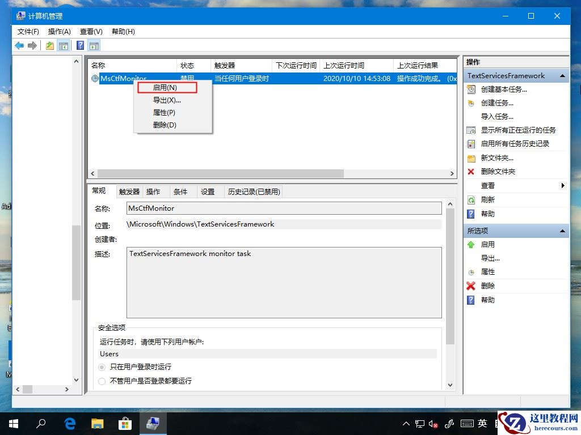The height and width of the screenshot is (435, 581).
Task: Click the back navigation arrow
Action: [19, 45]
